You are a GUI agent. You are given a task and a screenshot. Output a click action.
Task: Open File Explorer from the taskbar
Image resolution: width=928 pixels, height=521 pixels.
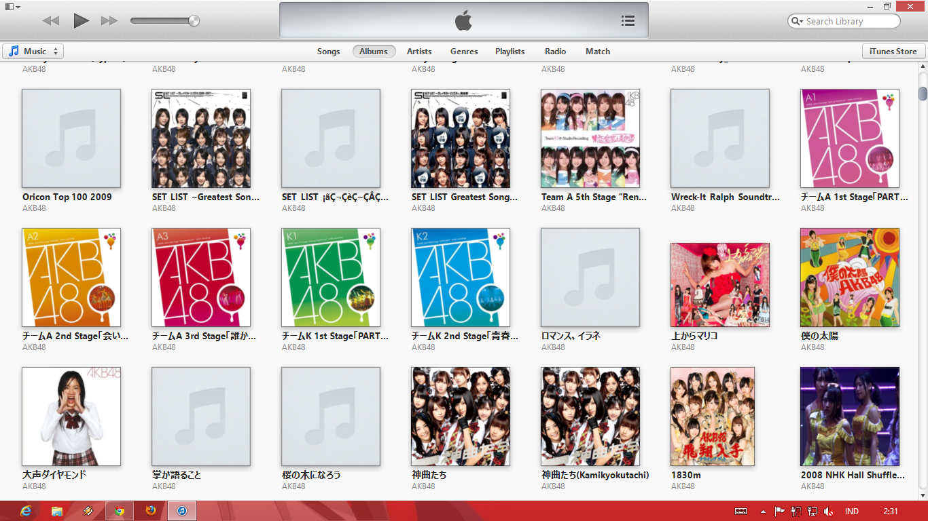coord(57,511)
